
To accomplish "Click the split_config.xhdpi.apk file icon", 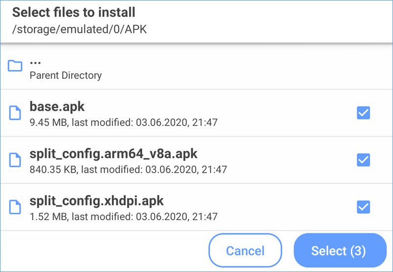I will [15, 207].
